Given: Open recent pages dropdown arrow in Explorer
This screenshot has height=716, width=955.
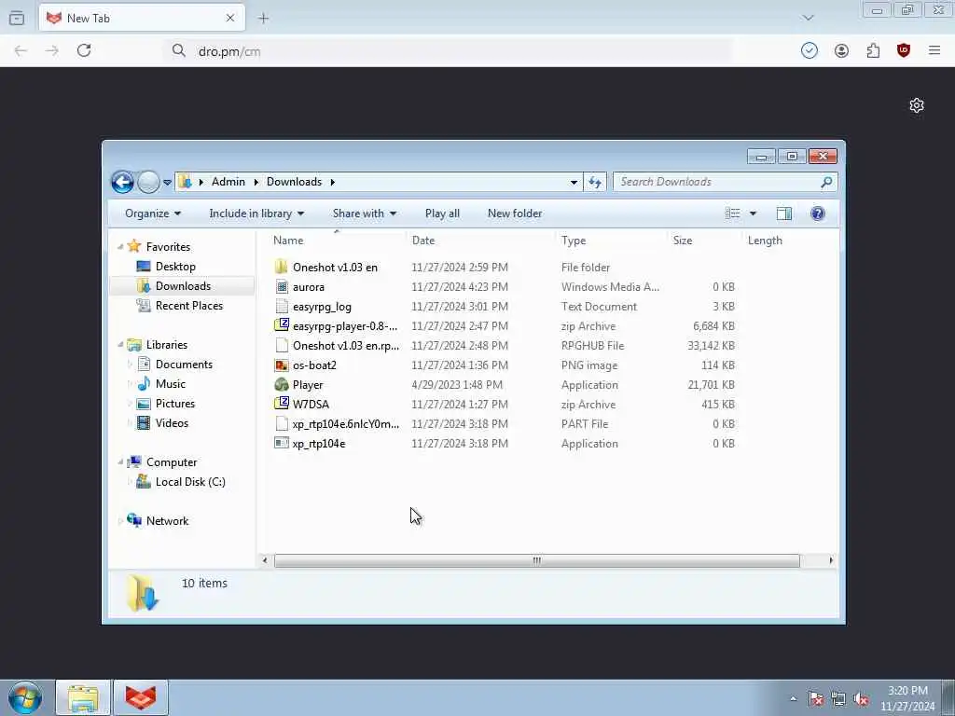Looking at the screenshot, I should coord(167,183).
